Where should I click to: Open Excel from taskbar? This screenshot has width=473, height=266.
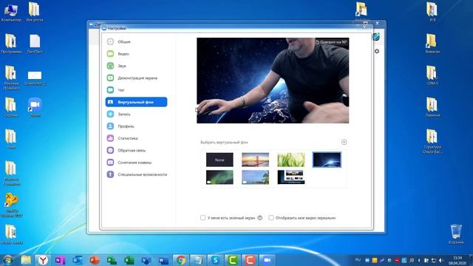click(129, 260)
